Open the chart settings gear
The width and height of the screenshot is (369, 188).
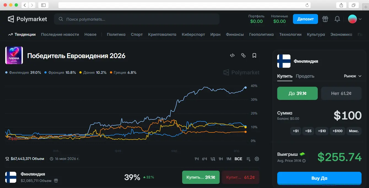pos(257,159)
